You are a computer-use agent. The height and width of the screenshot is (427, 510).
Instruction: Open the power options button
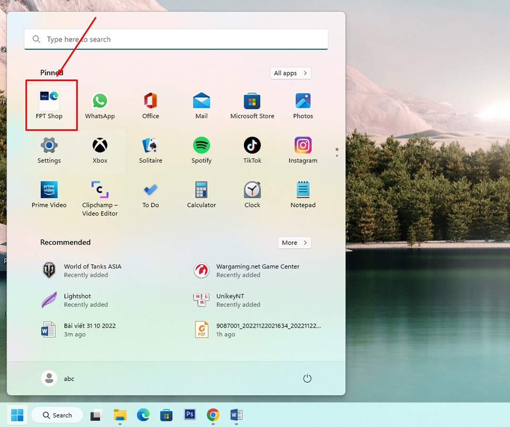point(307,378)
